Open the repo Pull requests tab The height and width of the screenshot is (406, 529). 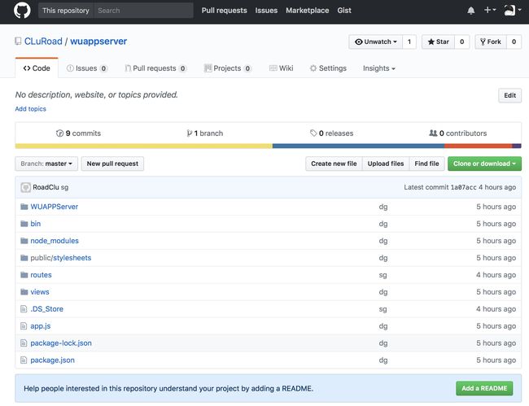pyautogui.click(x=155, y=68)
